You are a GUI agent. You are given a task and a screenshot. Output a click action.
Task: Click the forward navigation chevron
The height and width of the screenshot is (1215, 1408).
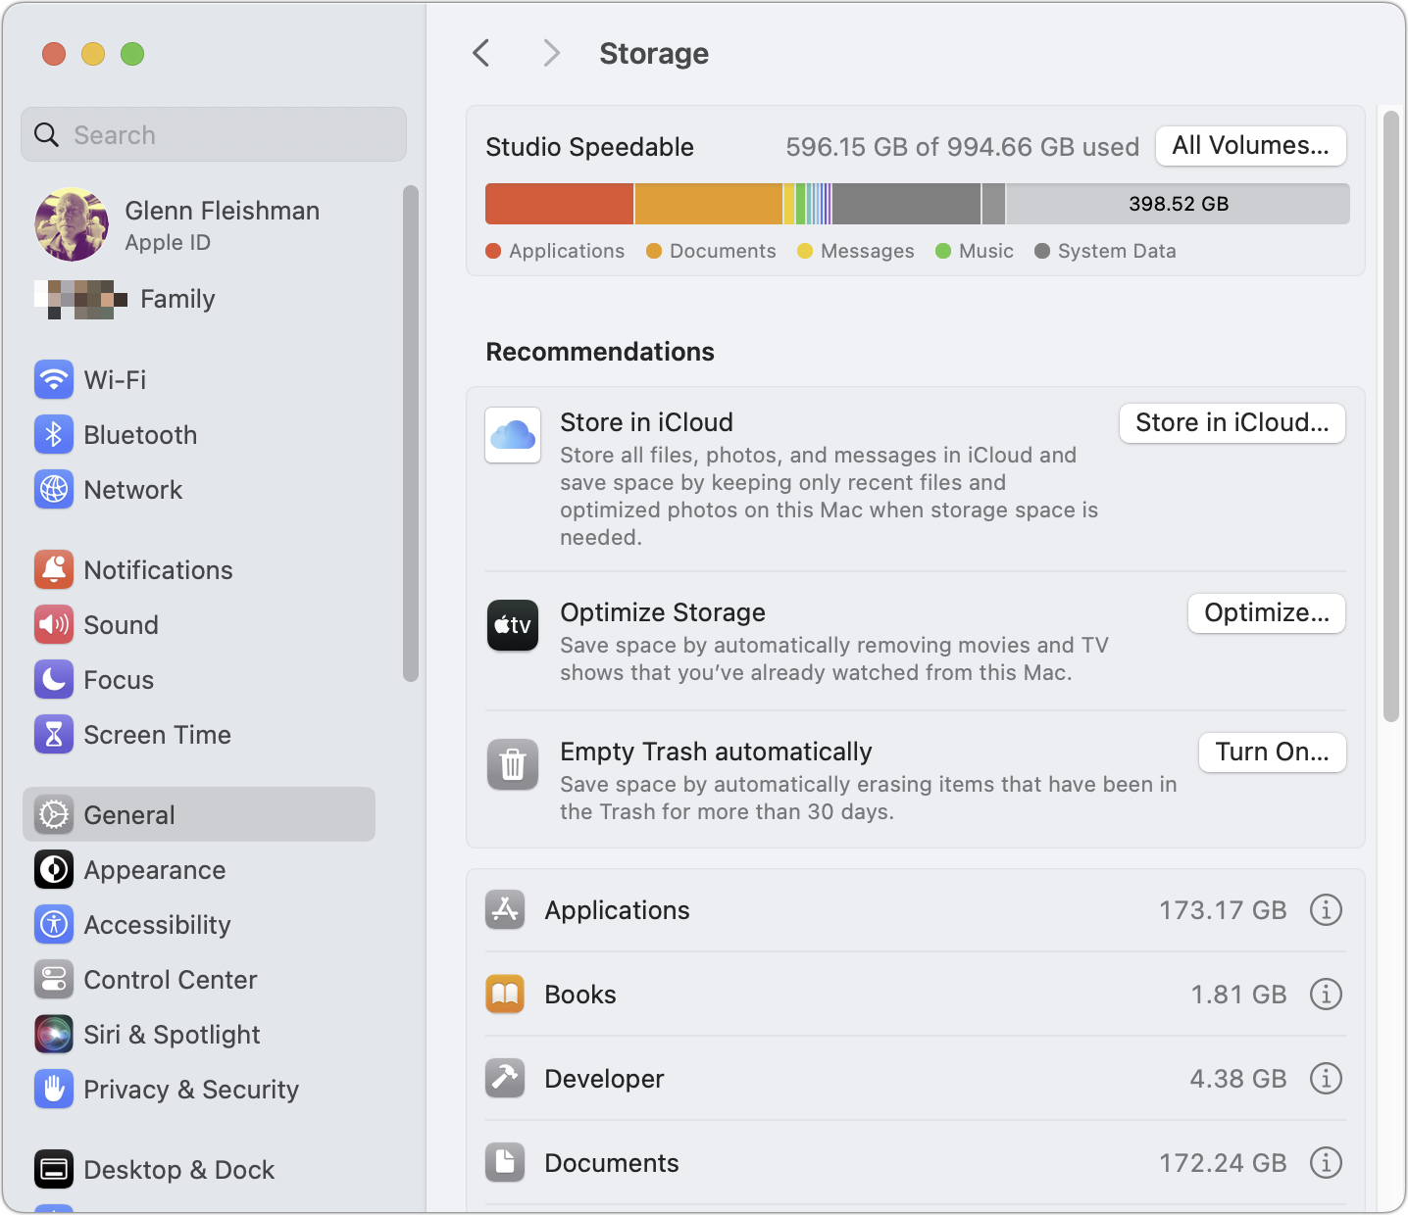tap(550, 53)
